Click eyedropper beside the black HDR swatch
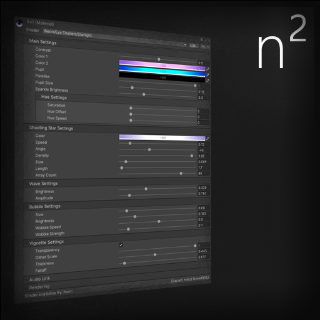This screenshot has height=320, width=320. (207, 81)
